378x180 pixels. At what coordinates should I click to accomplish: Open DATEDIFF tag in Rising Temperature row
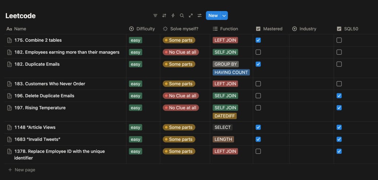click(225, 116)
